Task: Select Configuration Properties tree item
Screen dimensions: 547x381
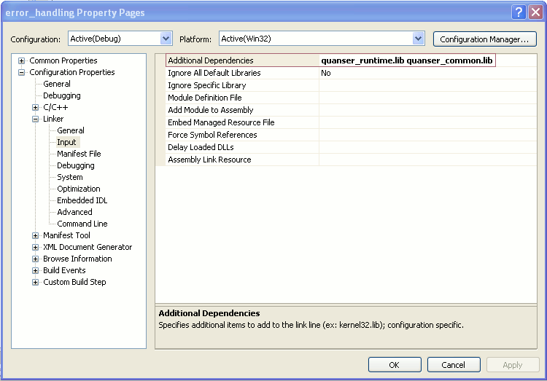Action: click(72, 73)
